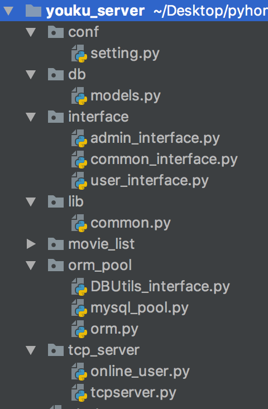The height and width of the screenshot is (409, 268).
Task: Click the Python icon of admin_interface.py
Action: pyautogui.click(x=79, y=138)
